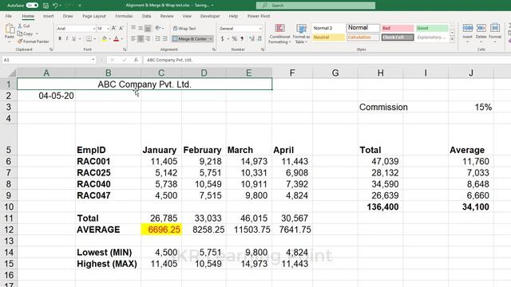Toggle Bold formatting
The width and height of the screenshot is (511, 287).
point(60,39)
